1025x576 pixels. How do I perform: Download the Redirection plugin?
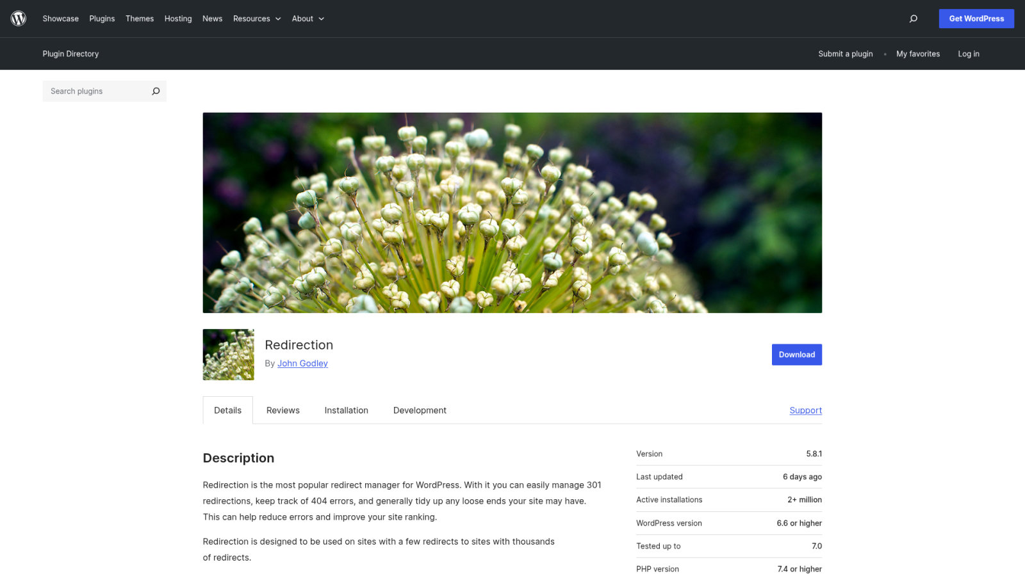point(797,355)
